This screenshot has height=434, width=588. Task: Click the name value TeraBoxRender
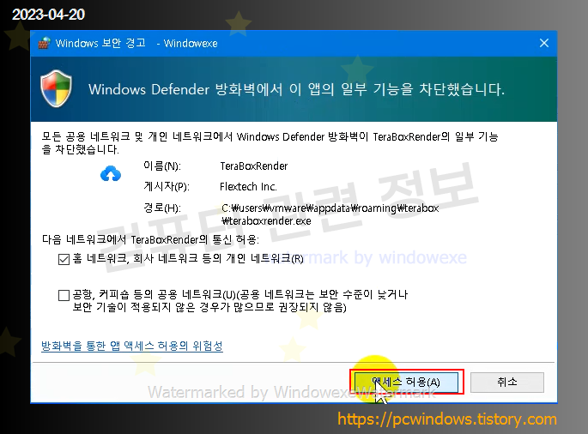(254, 166)
